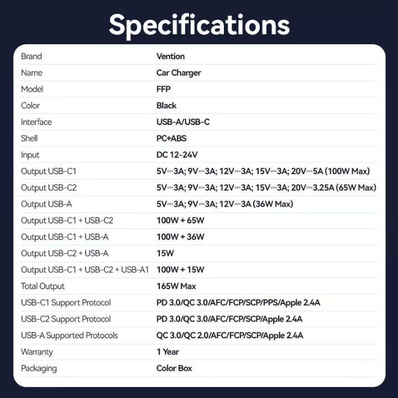Select the FFP model value
The image size is (398, 398).
164,89
